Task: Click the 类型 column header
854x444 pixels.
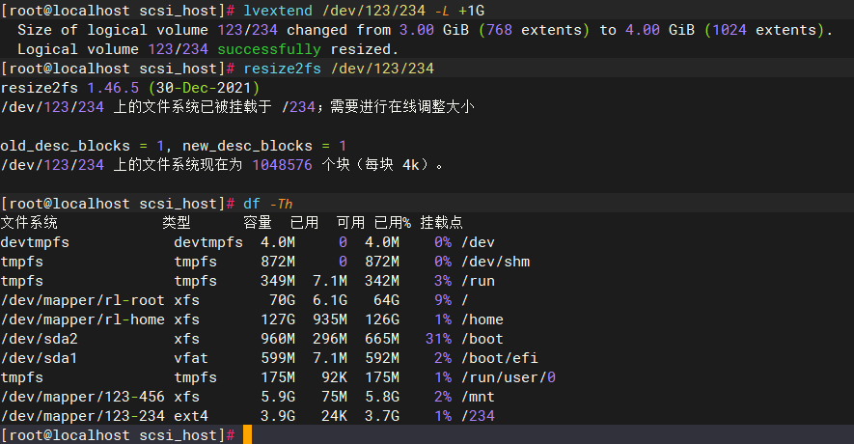Action: [x=177, y=223]
